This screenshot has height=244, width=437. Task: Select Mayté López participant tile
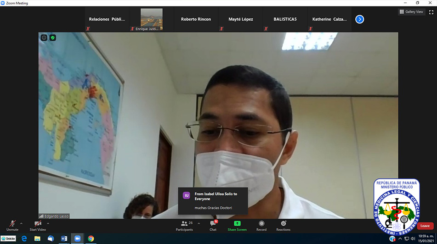[x=240, y=19]
